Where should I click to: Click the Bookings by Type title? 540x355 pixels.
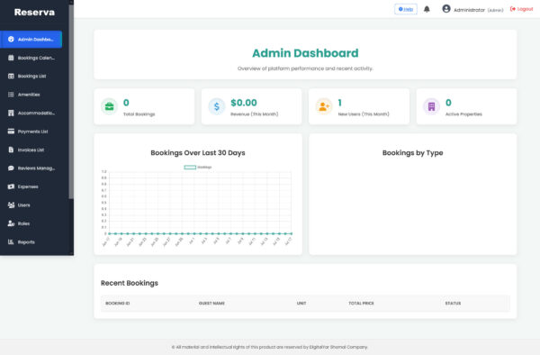tap(412, 152)
